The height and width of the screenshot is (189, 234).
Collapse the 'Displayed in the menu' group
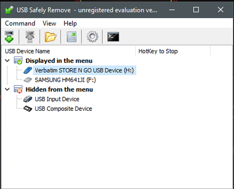click(7, 61)
